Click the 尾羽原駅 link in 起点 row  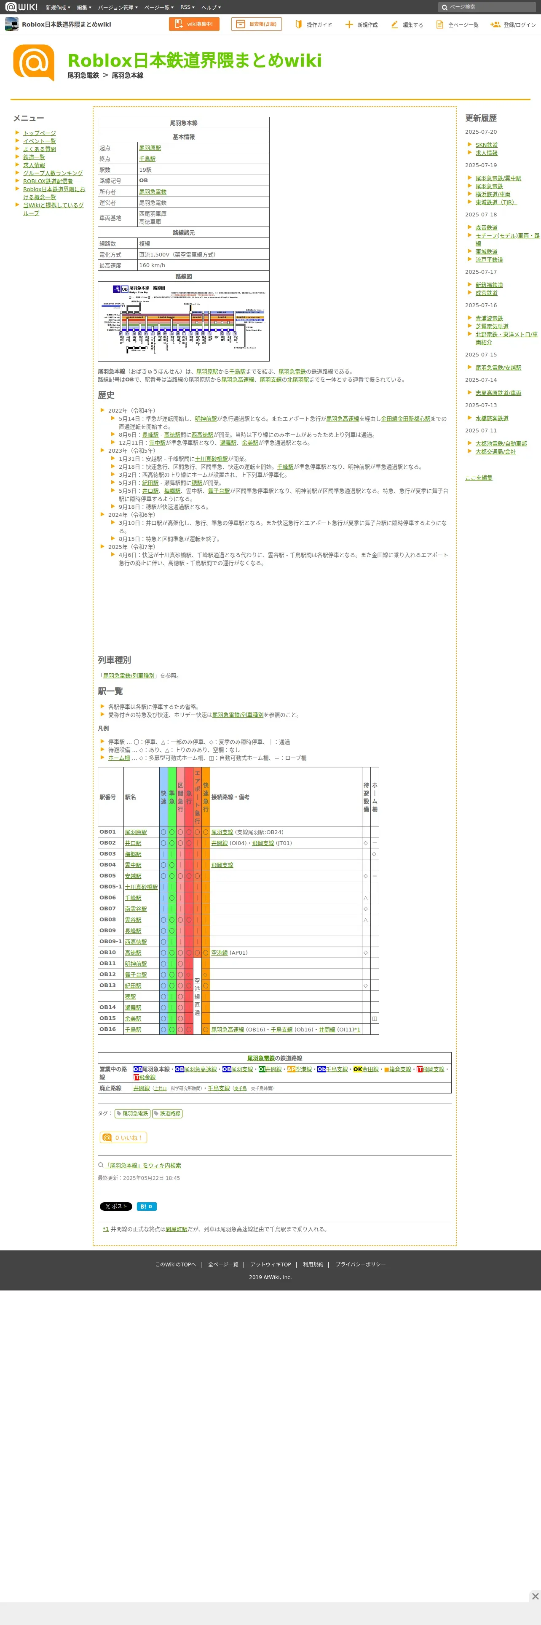[150, 148]
